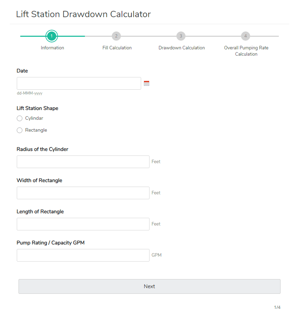Select the Cylindar shape radio button
Screen dimensions: 291x319
tap(20, 118)
